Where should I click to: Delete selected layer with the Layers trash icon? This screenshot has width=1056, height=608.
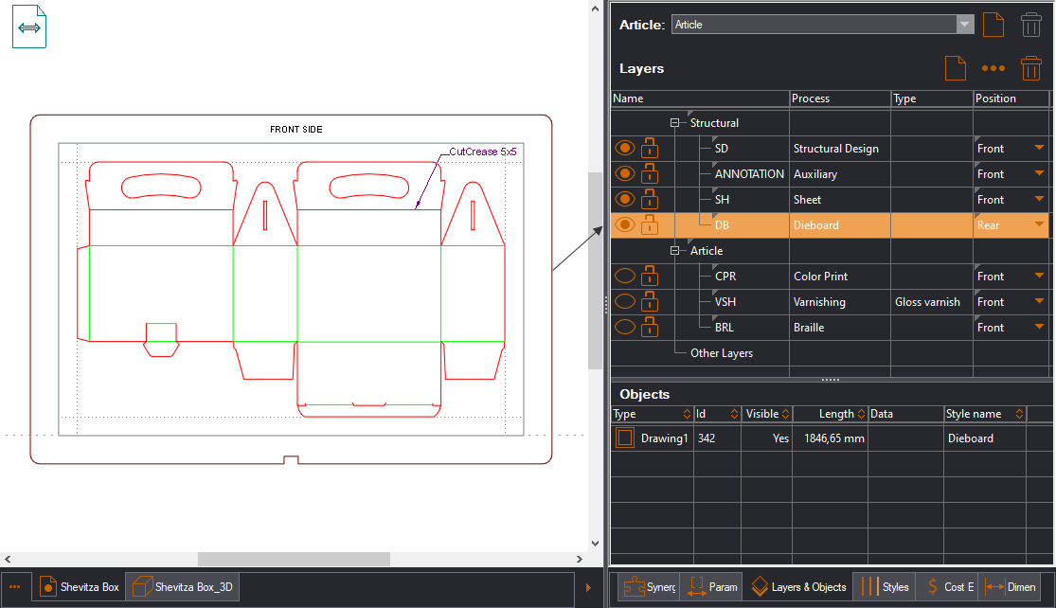point(1031,68)
